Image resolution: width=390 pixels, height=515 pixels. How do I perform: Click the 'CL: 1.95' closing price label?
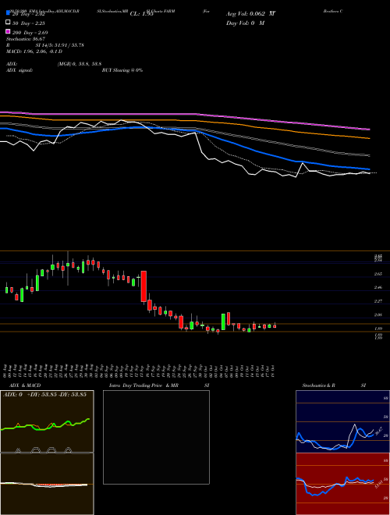142,14
